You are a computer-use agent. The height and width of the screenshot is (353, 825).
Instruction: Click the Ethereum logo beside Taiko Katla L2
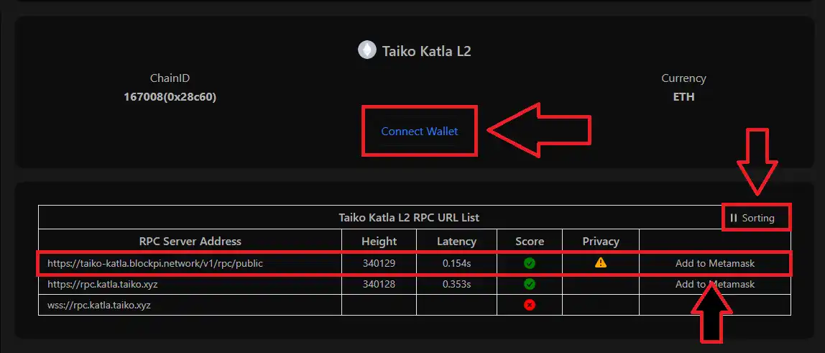tap(367, 50)
